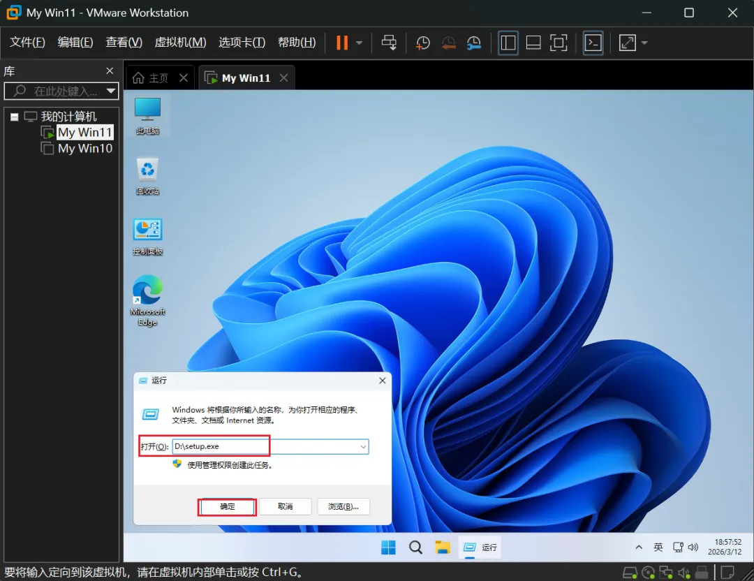The image size is (754, 581).
Task: Click the 运行 taskbar button
Action: point(480,547)
